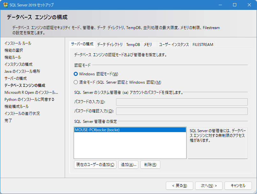The image size is (257, 194).
Task: Minimize the setup window
Action: pyautogui.click(x=220, y=5)
